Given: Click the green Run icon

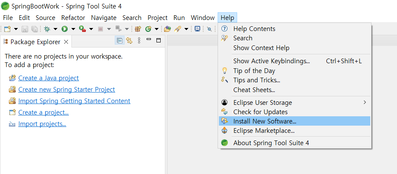Looking at the screenshot, I should pyautogui.click(x=65, y=29).
